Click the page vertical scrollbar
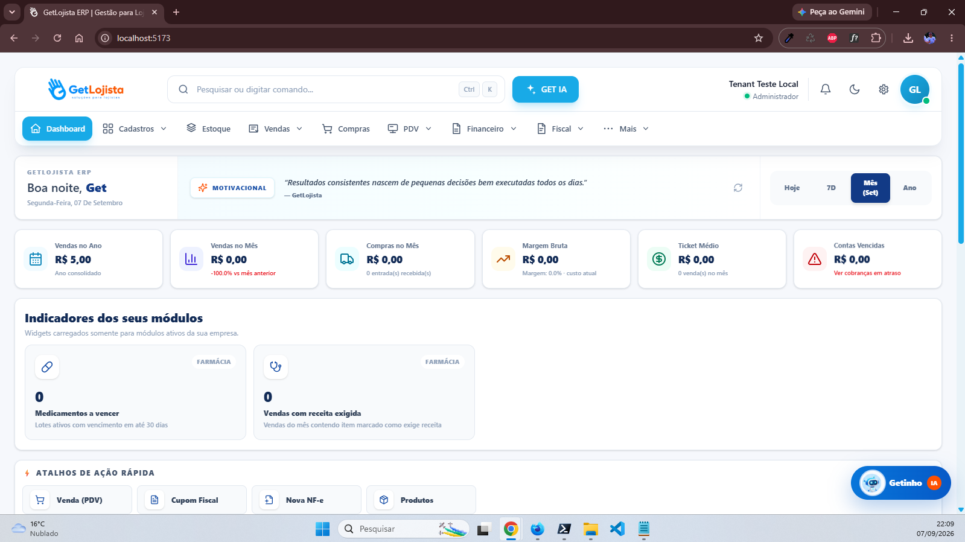The image size is (965, 542). tap(961, 153)
